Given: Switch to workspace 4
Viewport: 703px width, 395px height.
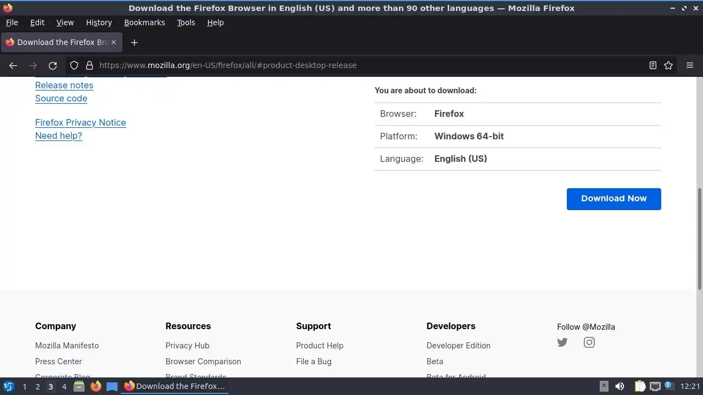Looking at the screenshot, I should click(64, 387).
